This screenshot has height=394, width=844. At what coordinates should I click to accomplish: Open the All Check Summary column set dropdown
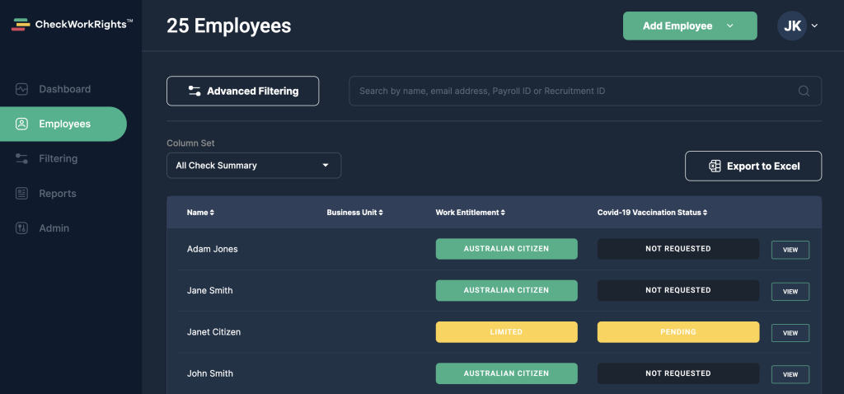click(254, 165)
